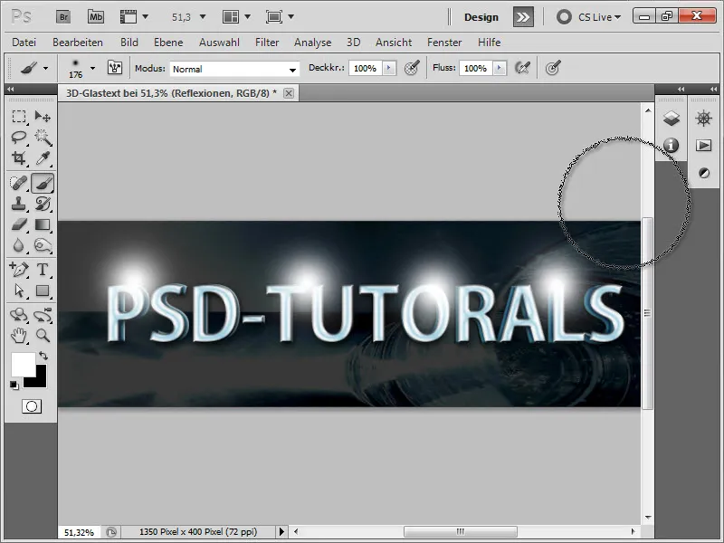Select the Eyedropper tool

click(43, 158)
